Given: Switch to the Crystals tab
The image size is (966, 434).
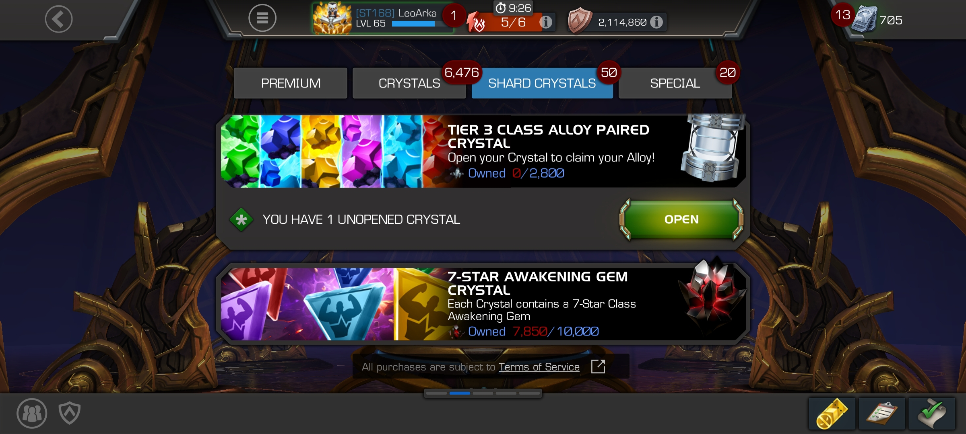Looking at the screenshot, I should tap(409, 83).
